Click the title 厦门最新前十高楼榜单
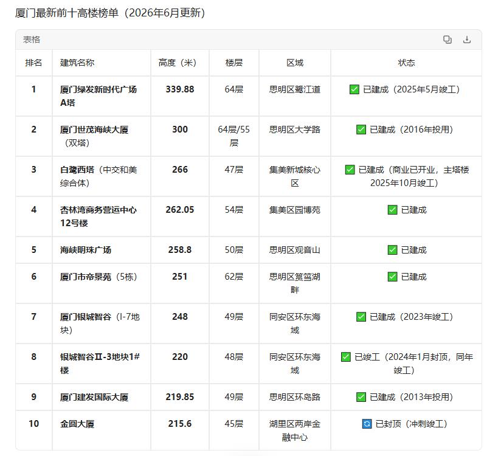Screen dimensions: 484x456 click(67, 13)
